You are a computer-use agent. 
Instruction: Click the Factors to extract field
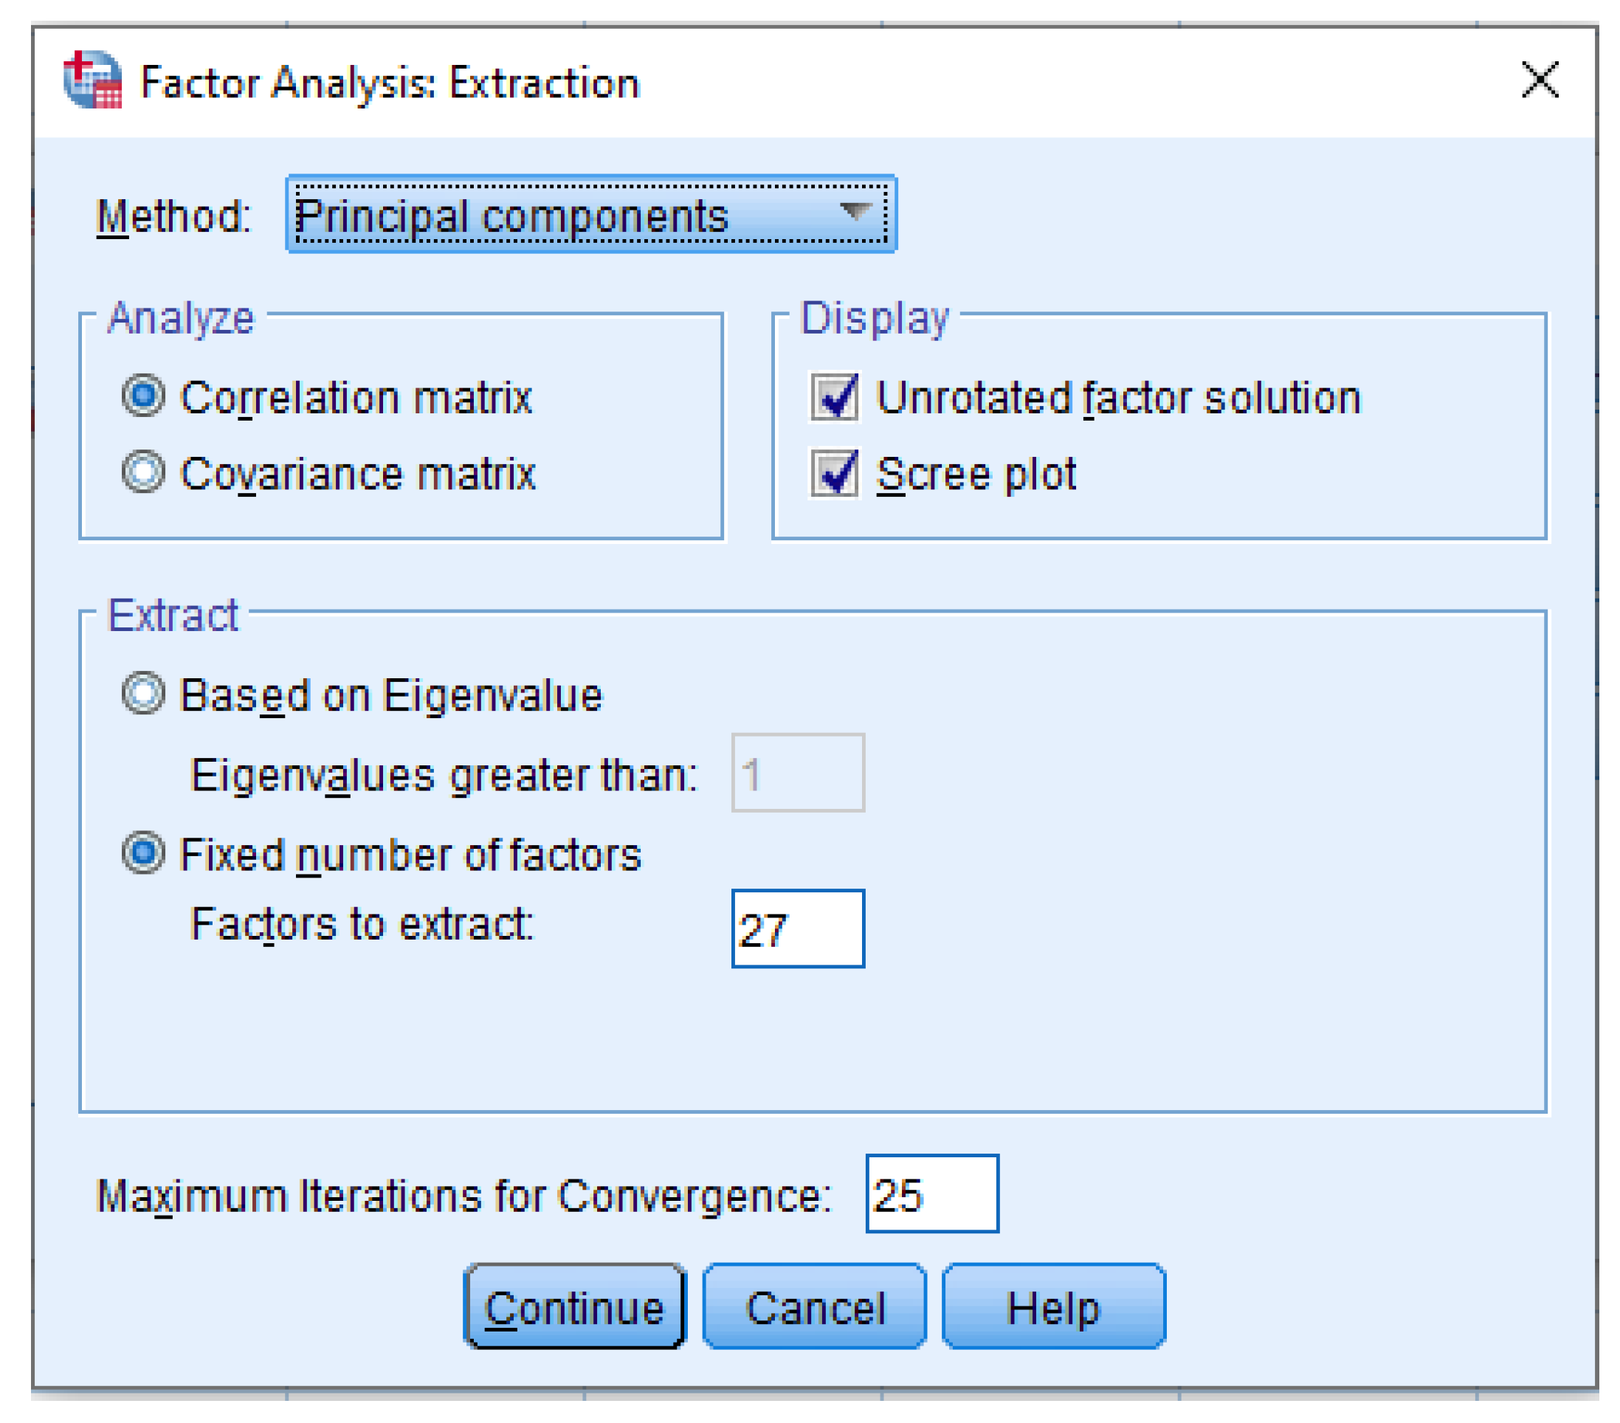coord(798,928)
